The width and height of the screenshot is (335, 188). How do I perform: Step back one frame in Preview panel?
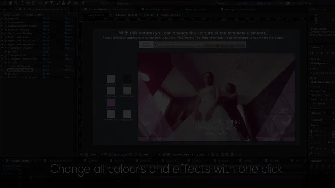click(x=317, y=53)
